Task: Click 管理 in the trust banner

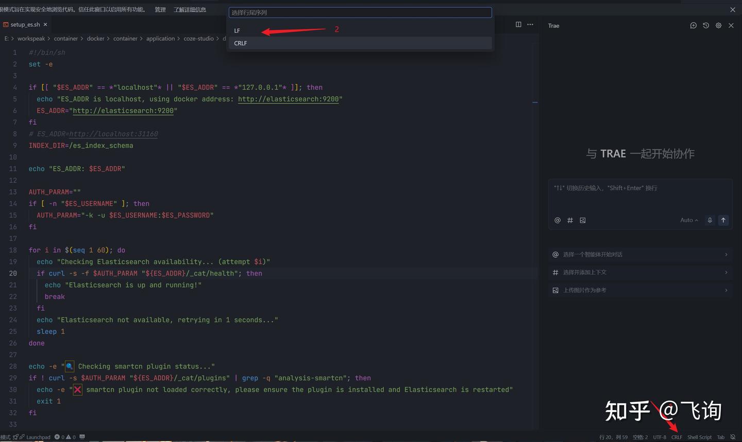Action: [x=160, y=10]
